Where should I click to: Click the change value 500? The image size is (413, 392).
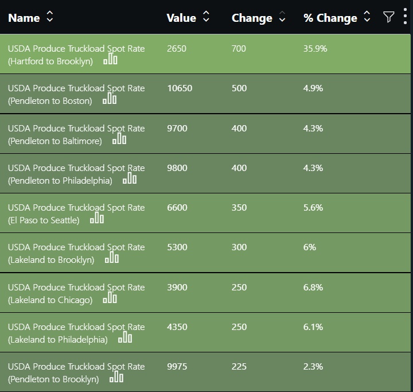point(239,88)
